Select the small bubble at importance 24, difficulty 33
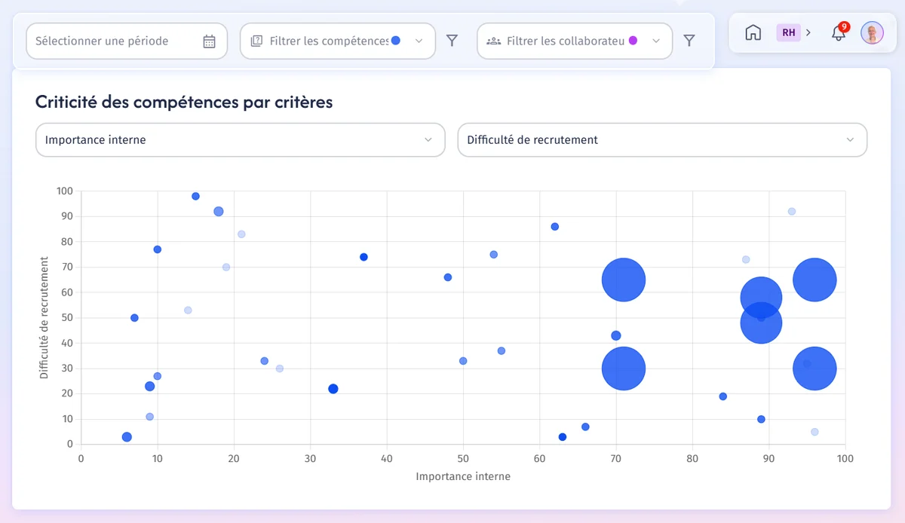905x523 pixels. click(x=265, y=361)
